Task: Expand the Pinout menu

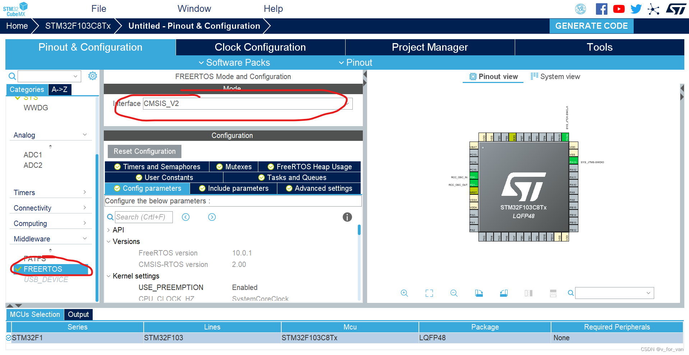Action: point(355,63)
